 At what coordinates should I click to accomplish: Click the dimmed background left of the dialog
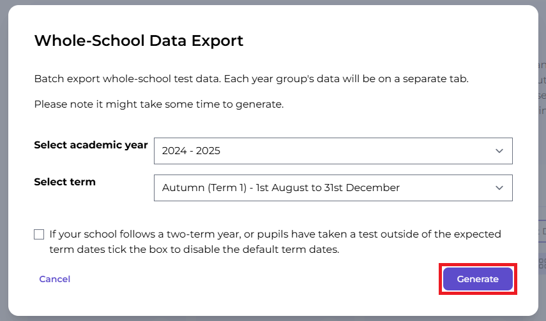4,159
